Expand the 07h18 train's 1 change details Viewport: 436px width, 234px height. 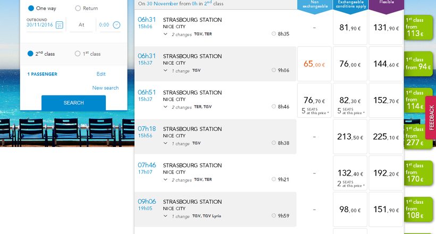tap(165, 143)
